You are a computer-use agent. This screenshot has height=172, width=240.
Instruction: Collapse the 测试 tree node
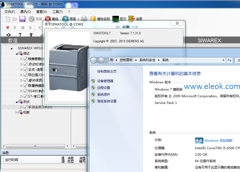click(x=17, y=102)
